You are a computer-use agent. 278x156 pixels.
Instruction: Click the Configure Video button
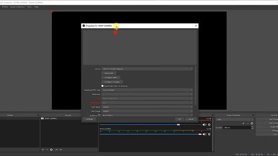point(111,78)
